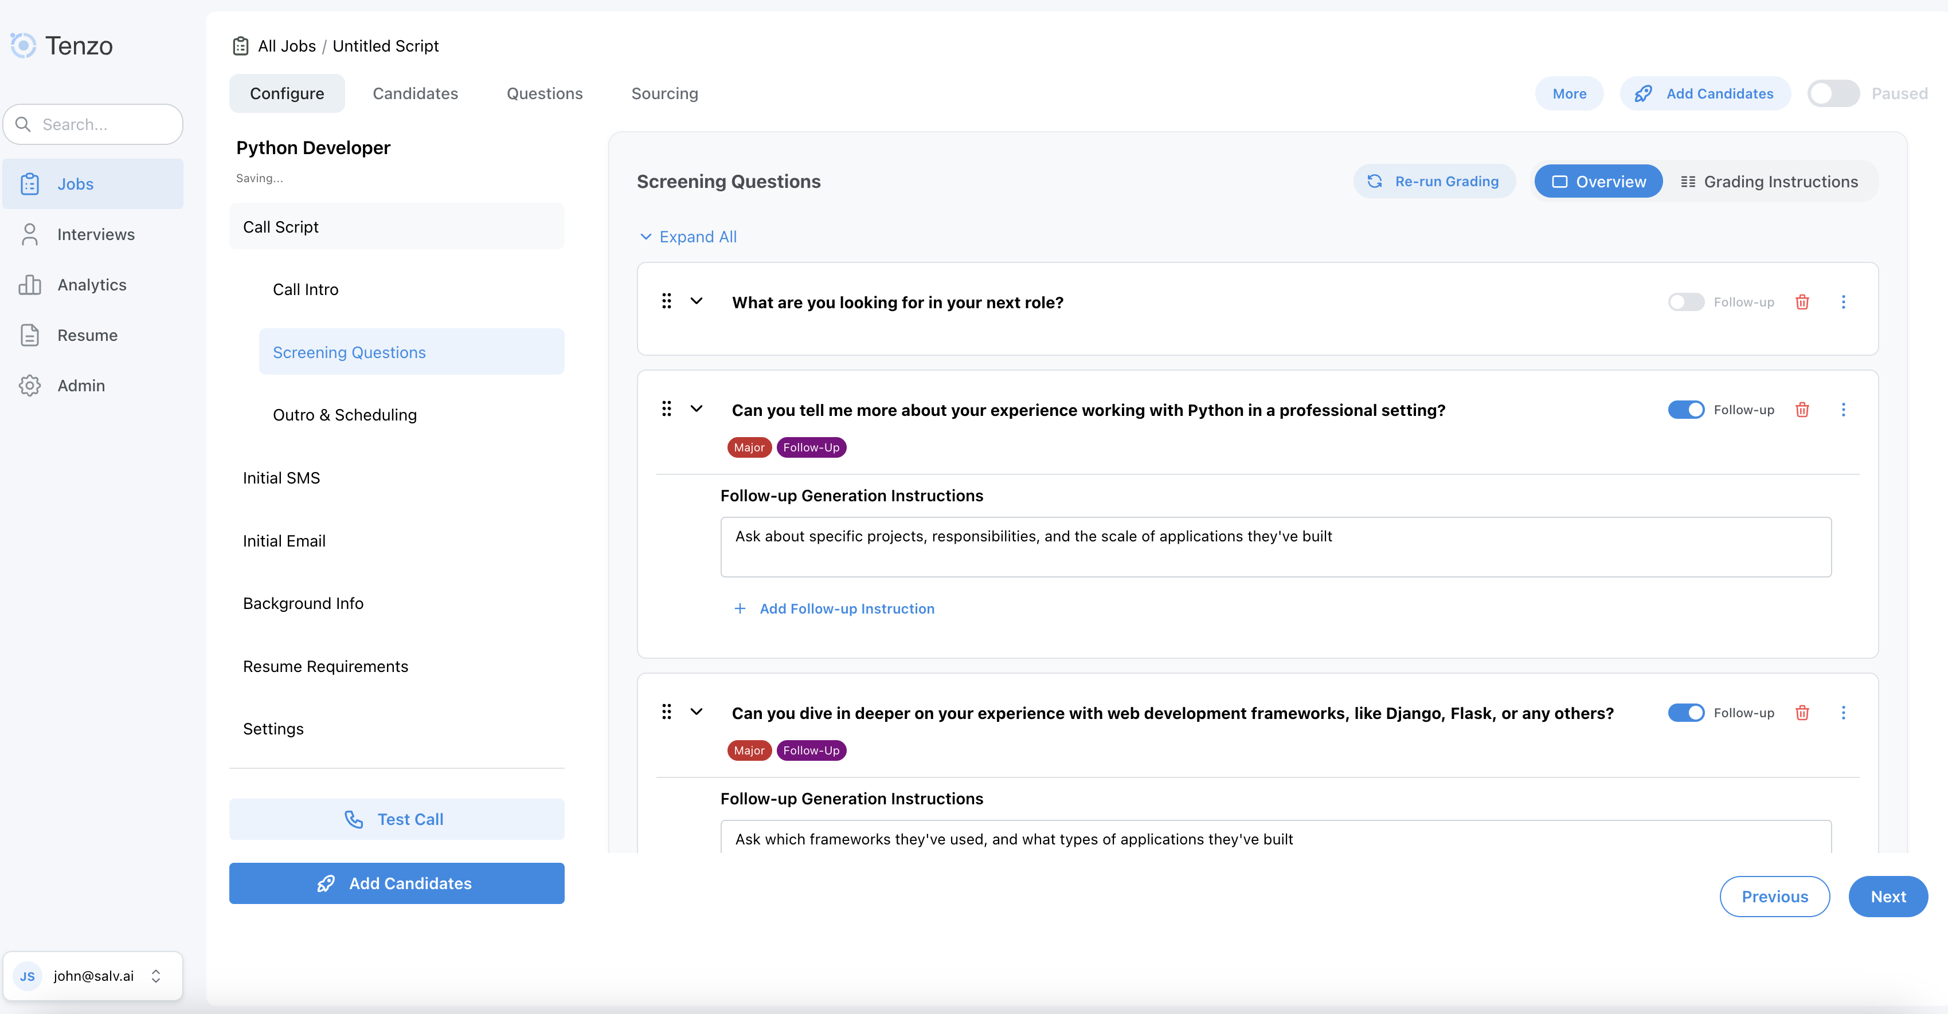
Task: Open the three-dot menu on Python experience question
Action: tap(1844, 410)
